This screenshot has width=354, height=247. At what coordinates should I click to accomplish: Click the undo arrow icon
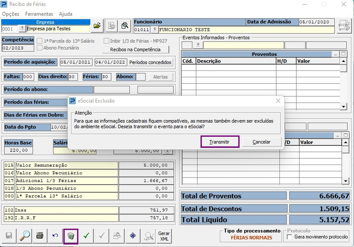(x=55, y=236)
